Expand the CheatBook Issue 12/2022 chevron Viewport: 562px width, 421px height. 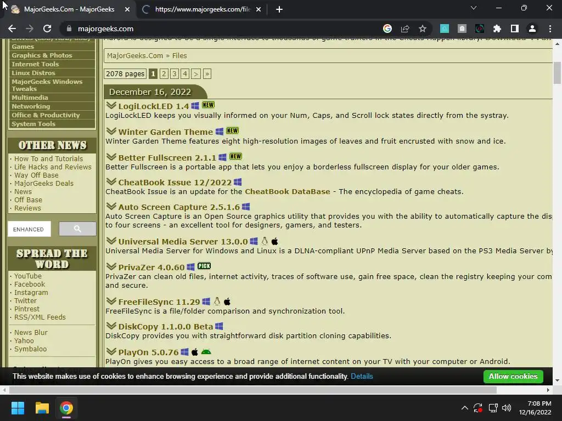pos(111,181)
